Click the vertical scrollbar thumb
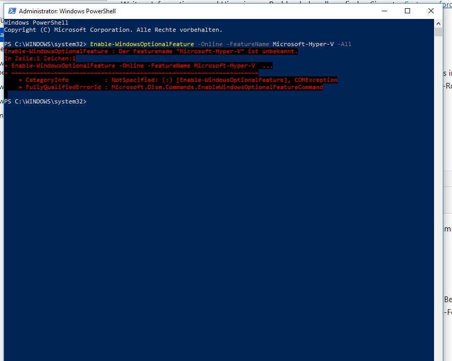The width and height of the screenshot is (452, 361). [438, 32]
